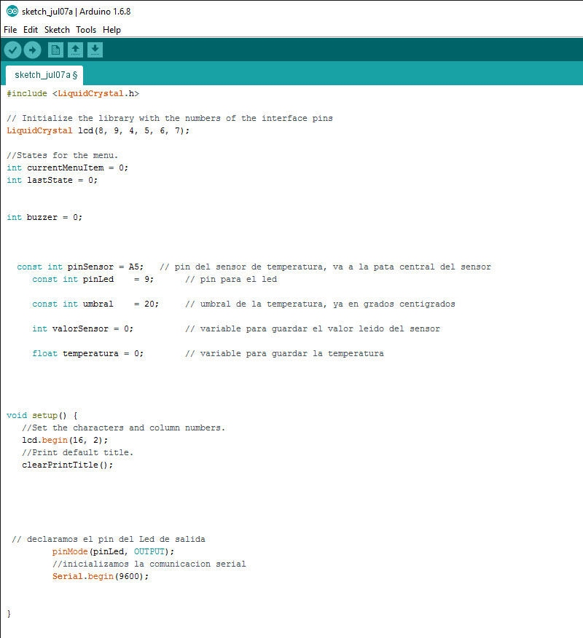Click the '// variable para guardar el valor leido' comment

(x=312, y=328)
